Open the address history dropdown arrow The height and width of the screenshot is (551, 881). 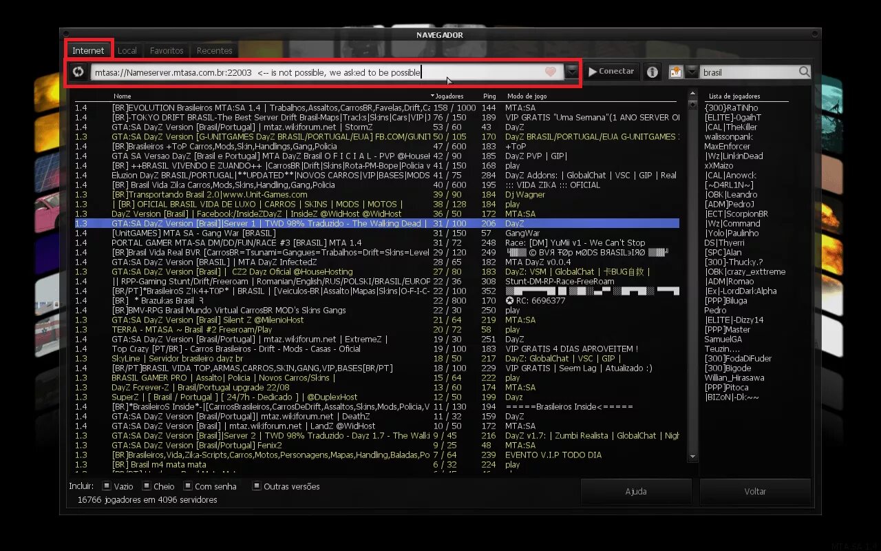point(573,72)
